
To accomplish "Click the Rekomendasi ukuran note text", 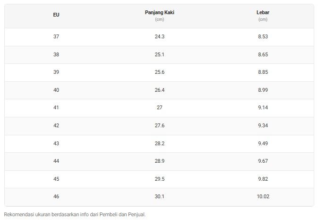I will [x=75, y=214].
